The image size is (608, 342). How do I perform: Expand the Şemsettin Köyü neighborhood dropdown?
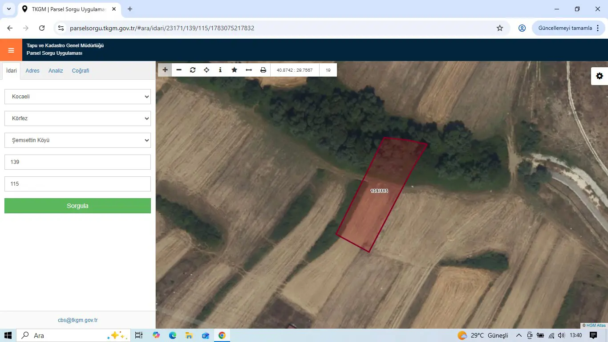[x=77, y=140]
